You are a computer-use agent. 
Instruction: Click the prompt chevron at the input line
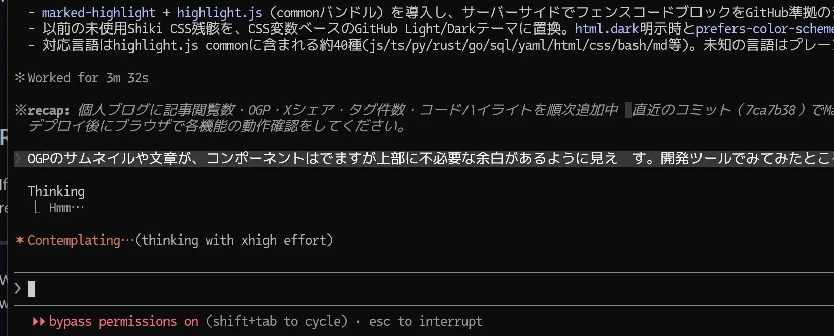18,289
